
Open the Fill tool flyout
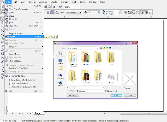pyautogui.click(x=2, y=74)
